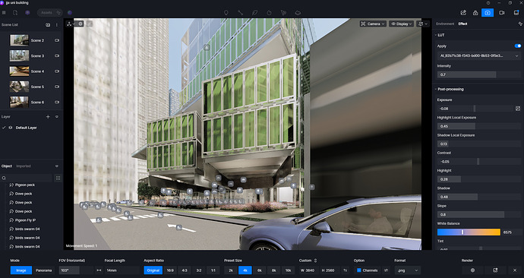The height and width of the screenshot is (278, 524).
Task: Toggle Default Layer check mark
Action: (x=4, y=128)
